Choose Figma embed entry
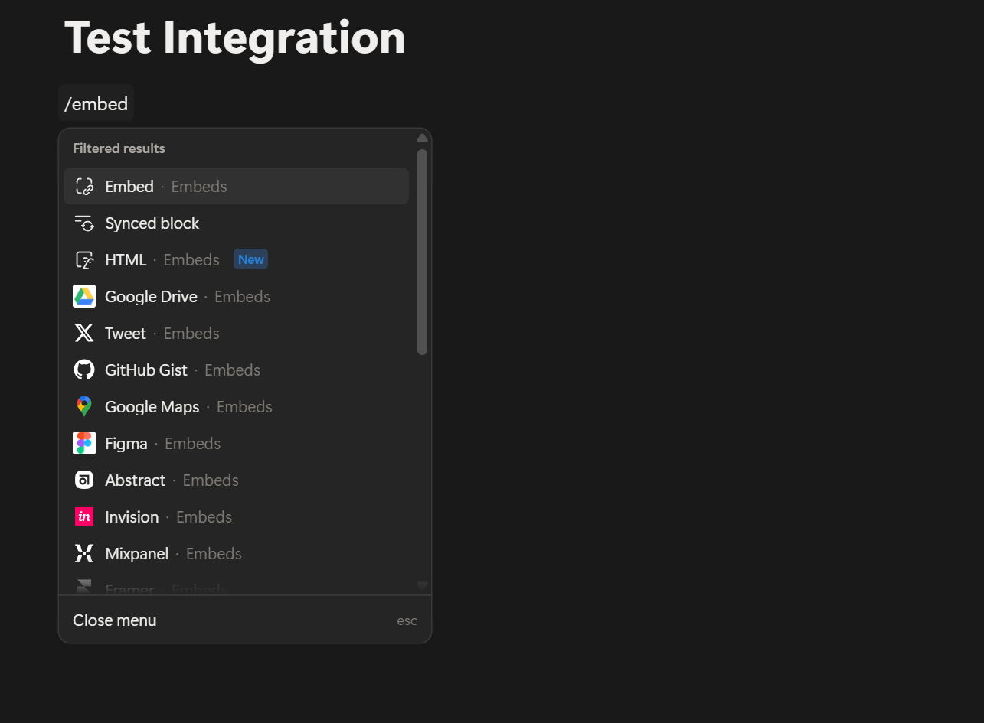The width and height of the screenshot is (984, 723). [x=237, y=444]
